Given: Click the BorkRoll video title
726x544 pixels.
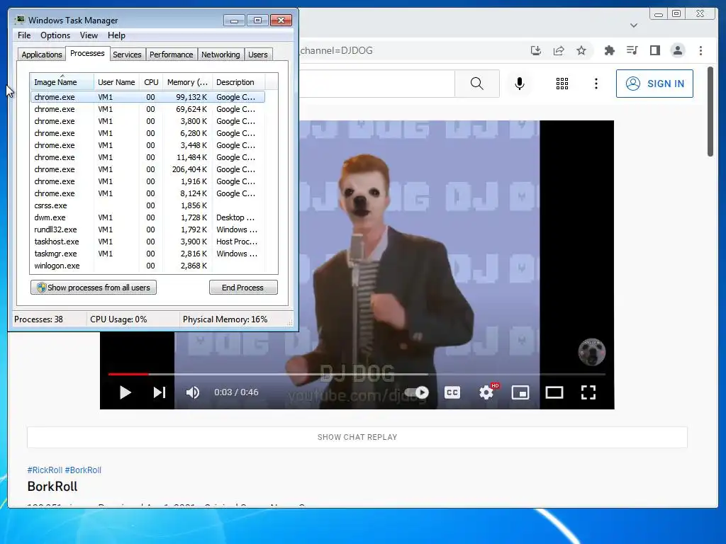Looking at the screenshot, I should tap(52, 487).
